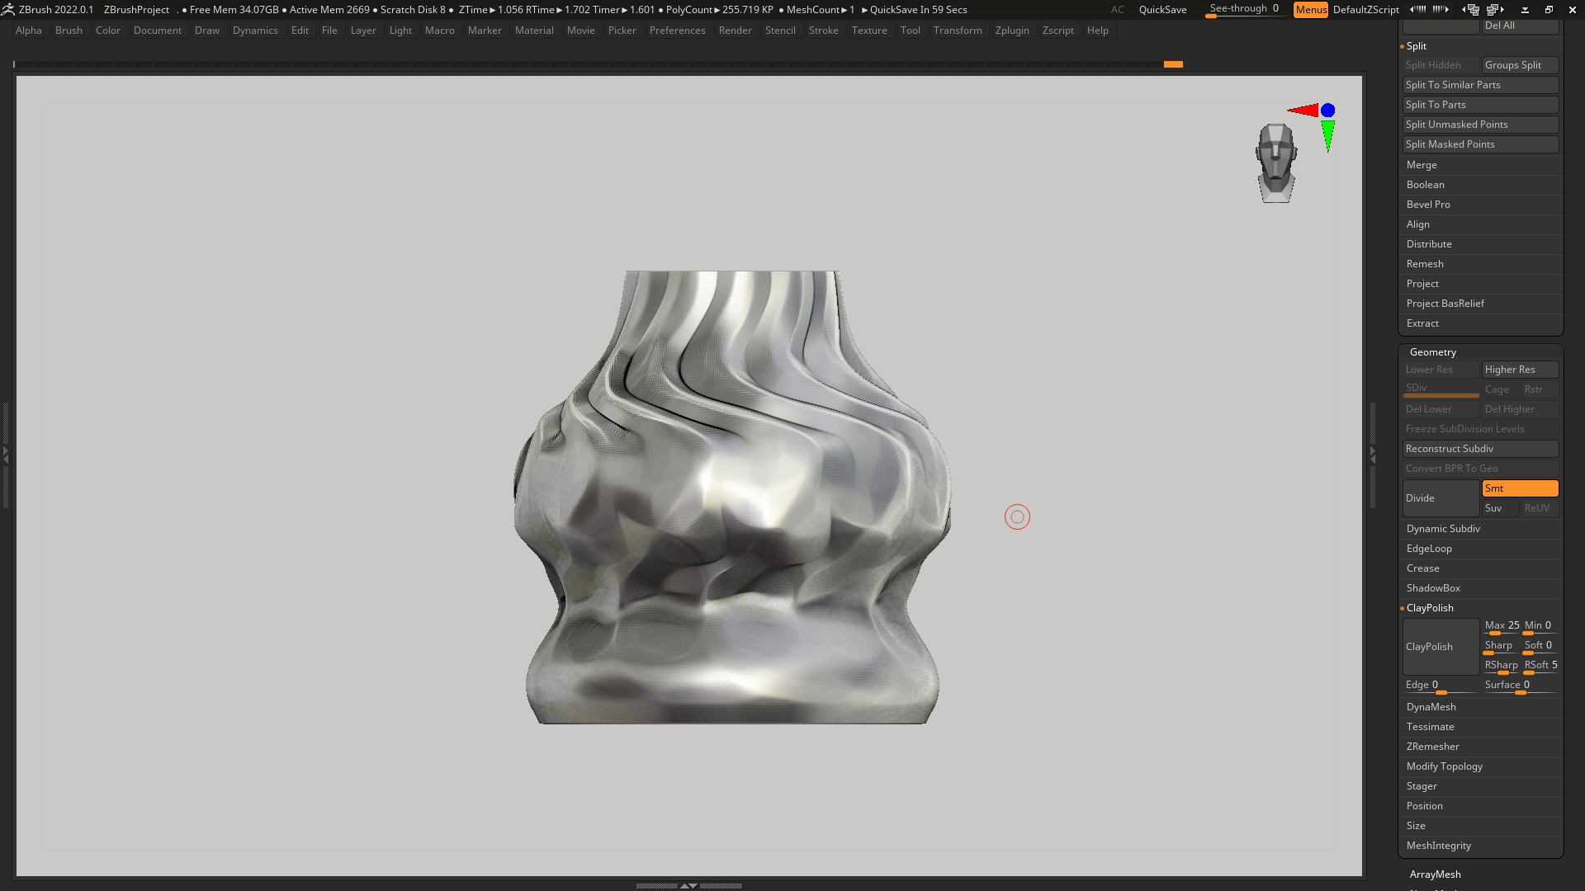Click the Divide button
The image size is (1585, 891).
click(1441, 498)
